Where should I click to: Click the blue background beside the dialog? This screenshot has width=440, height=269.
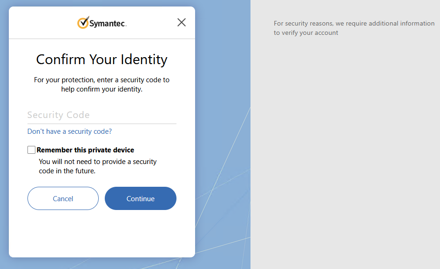point(222,70)
